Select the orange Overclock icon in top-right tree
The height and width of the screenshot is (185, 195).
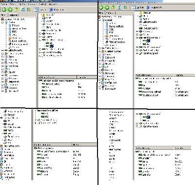(107, 36)
